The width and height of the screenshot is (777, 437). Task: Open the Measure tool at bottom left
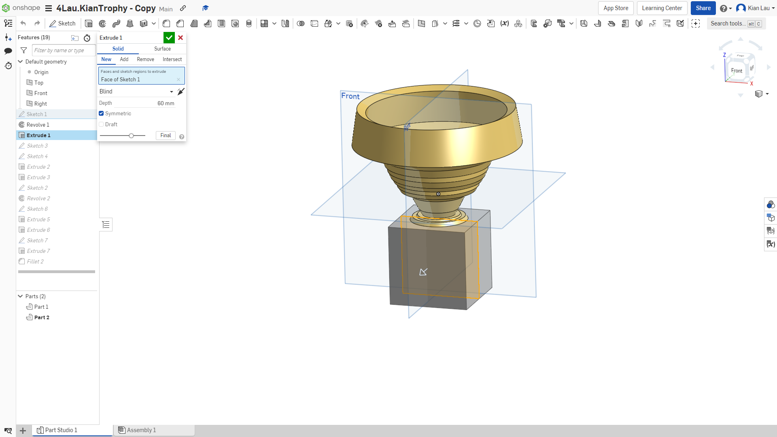point(8,431)
